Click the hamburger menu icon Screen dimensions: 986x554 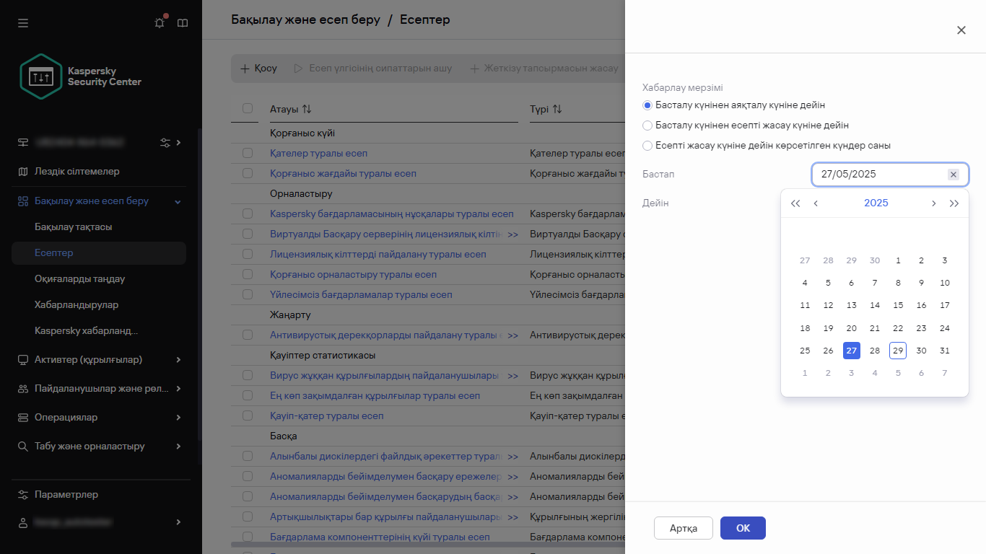pyautogui.click(x=23, y=23)
